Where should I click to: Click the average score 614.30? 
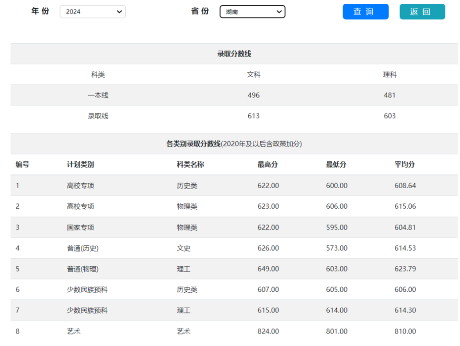coord(405,310)
